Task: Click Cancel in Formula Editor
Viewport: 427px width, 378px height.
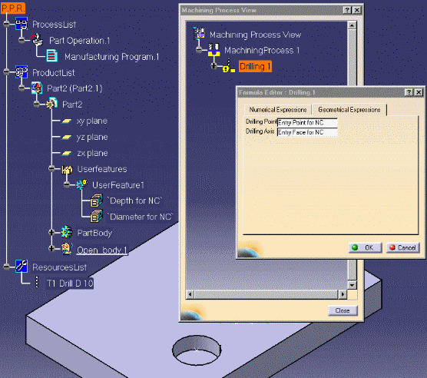Action: 402,247
